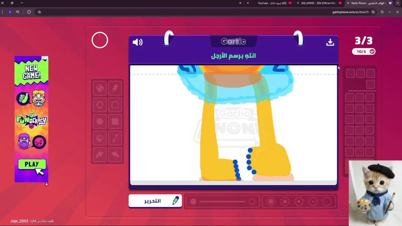
Task: Choose the largest brush size circle
Action: click(x=271, y=202)
